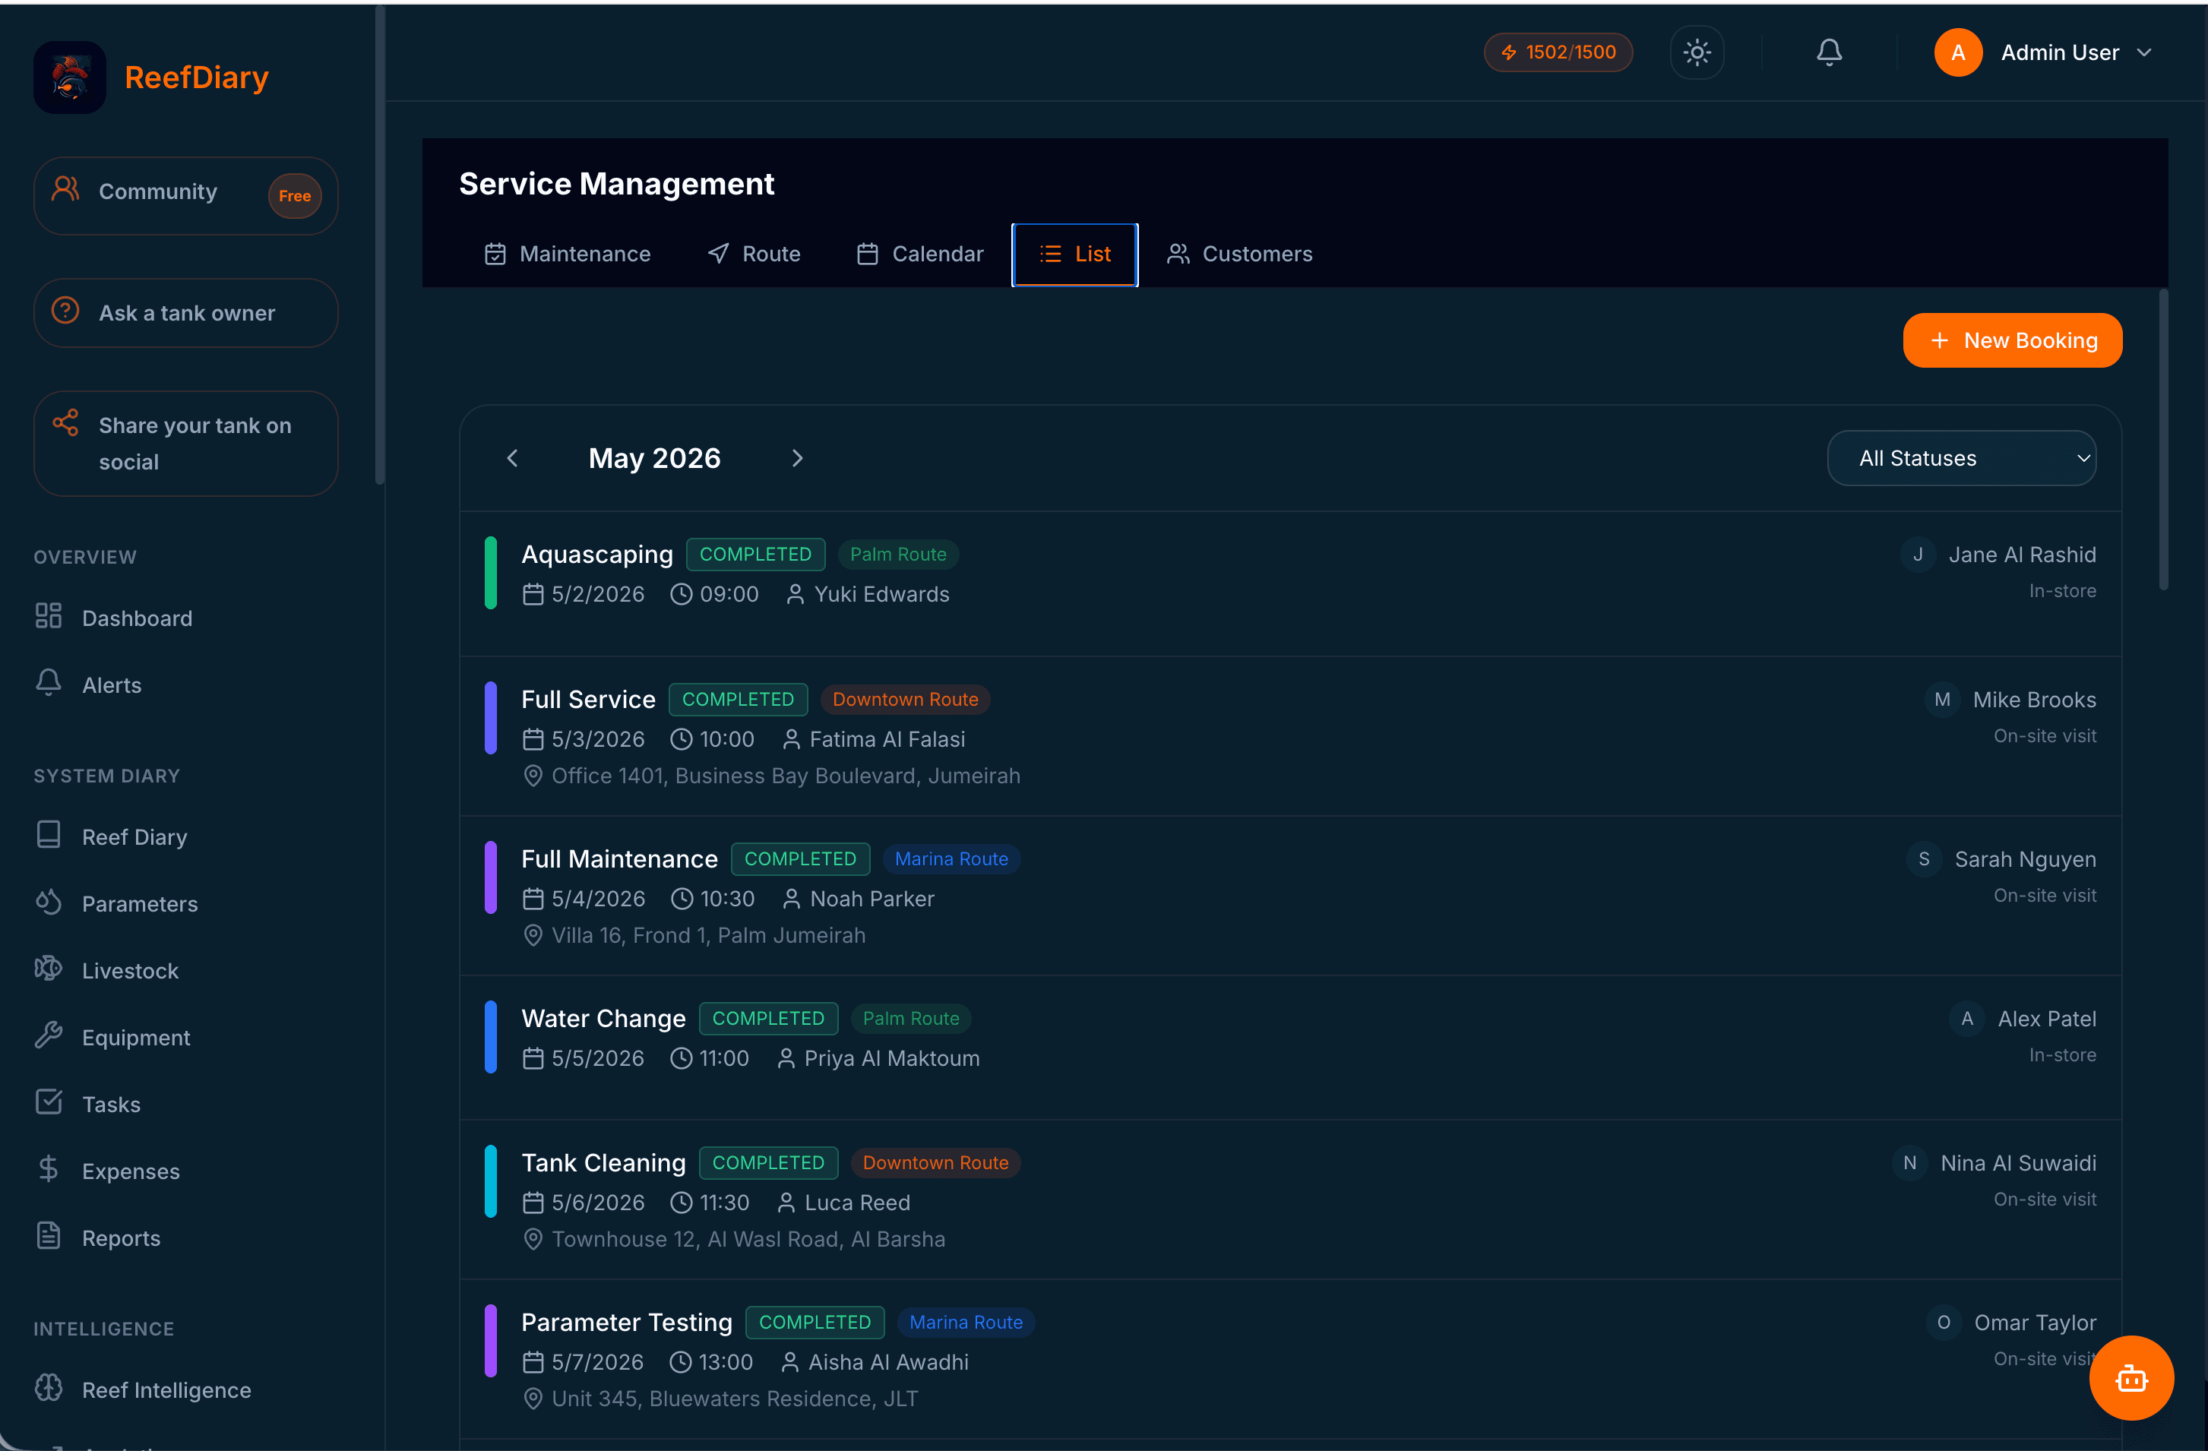2208x1451 pixels.
Task: Open the notifications bell icon
Action: 1829,52
